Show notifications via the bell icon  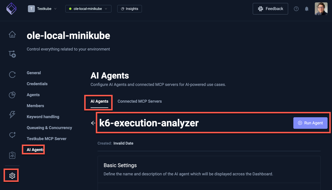(x=307, y=9)
